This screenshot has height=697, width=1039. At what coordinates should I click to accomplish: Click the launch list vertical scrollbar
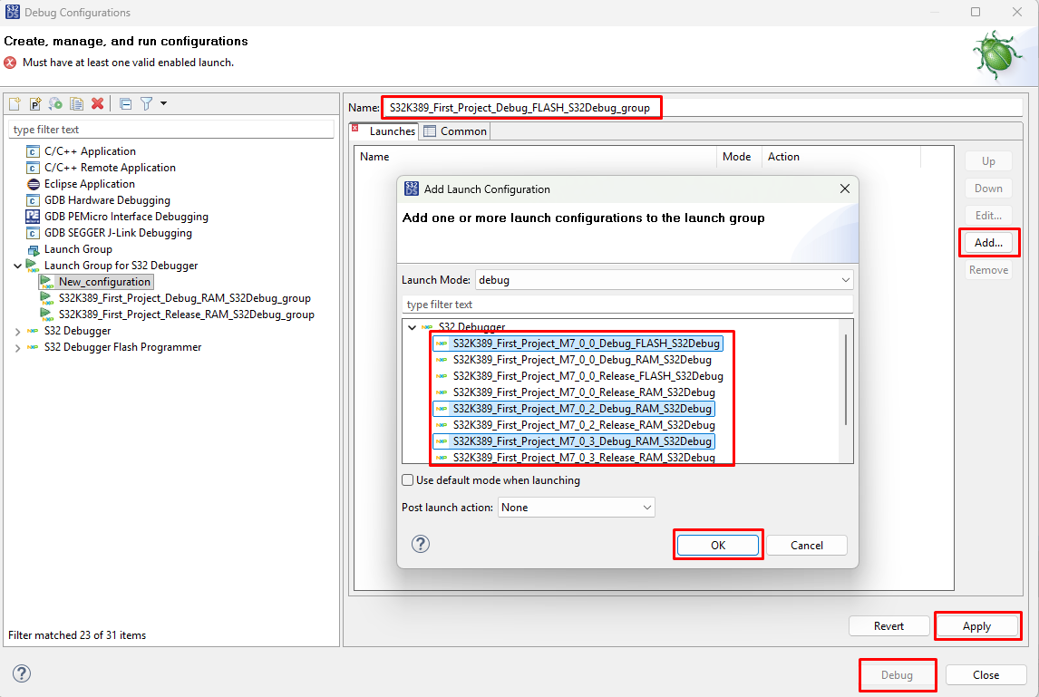[x=846, y=381]
